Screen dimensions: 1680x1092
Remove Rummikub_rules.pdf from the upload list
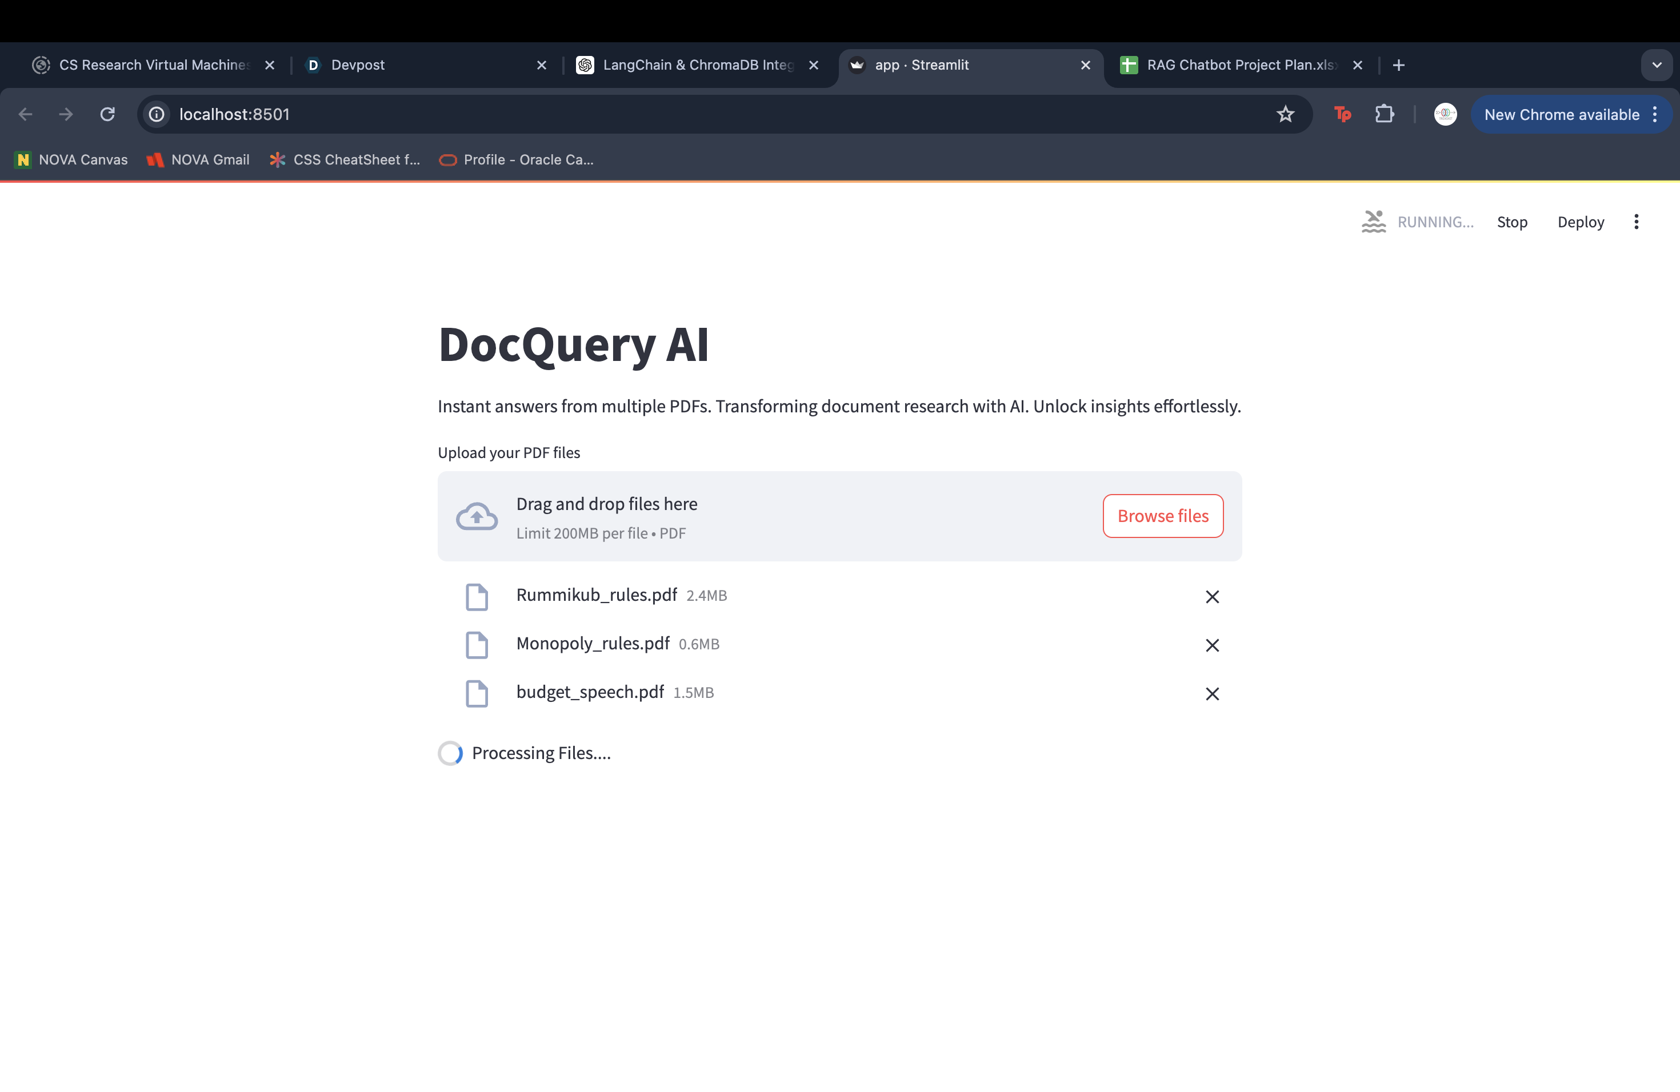pyautogui.click(x=1212, y=597)
